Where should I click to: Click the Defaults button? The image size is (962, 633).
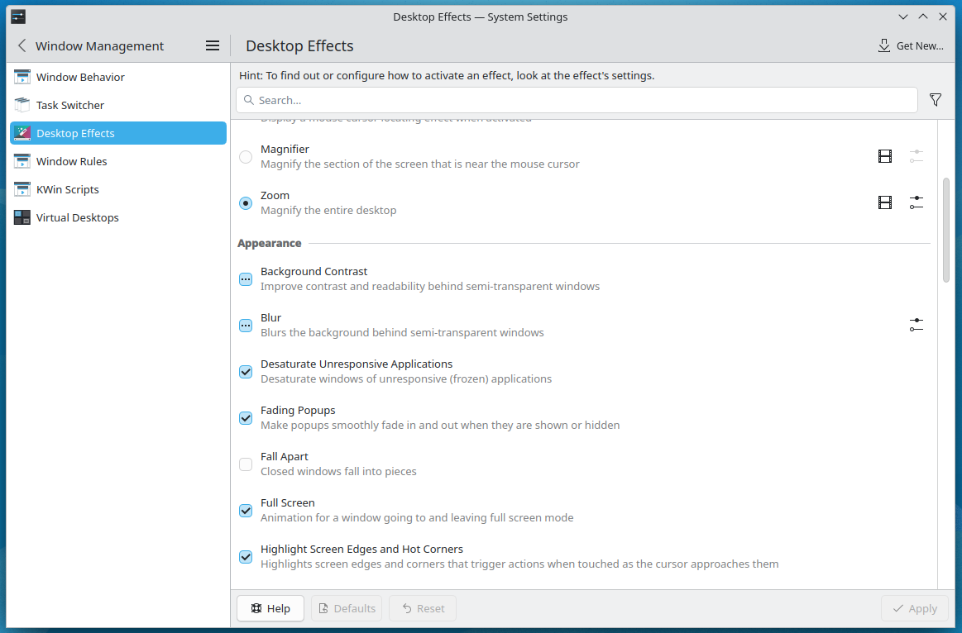tap(347, 608)
